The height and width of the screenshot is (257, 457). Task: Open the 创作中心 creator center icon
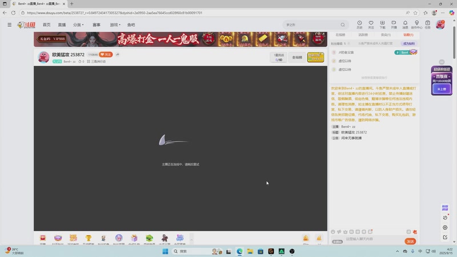[x=416, y=25]
